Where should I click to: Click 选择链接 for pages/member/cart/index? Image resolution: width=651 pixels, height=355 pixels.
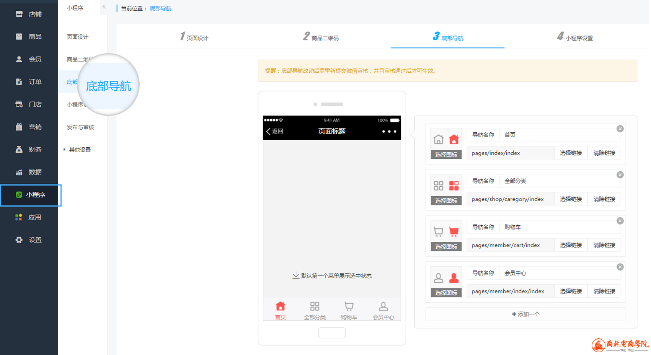(571, 245)
